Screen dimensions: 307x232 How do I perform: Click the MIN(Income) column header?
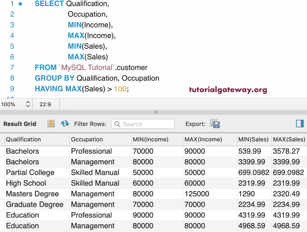pos(150,140)
